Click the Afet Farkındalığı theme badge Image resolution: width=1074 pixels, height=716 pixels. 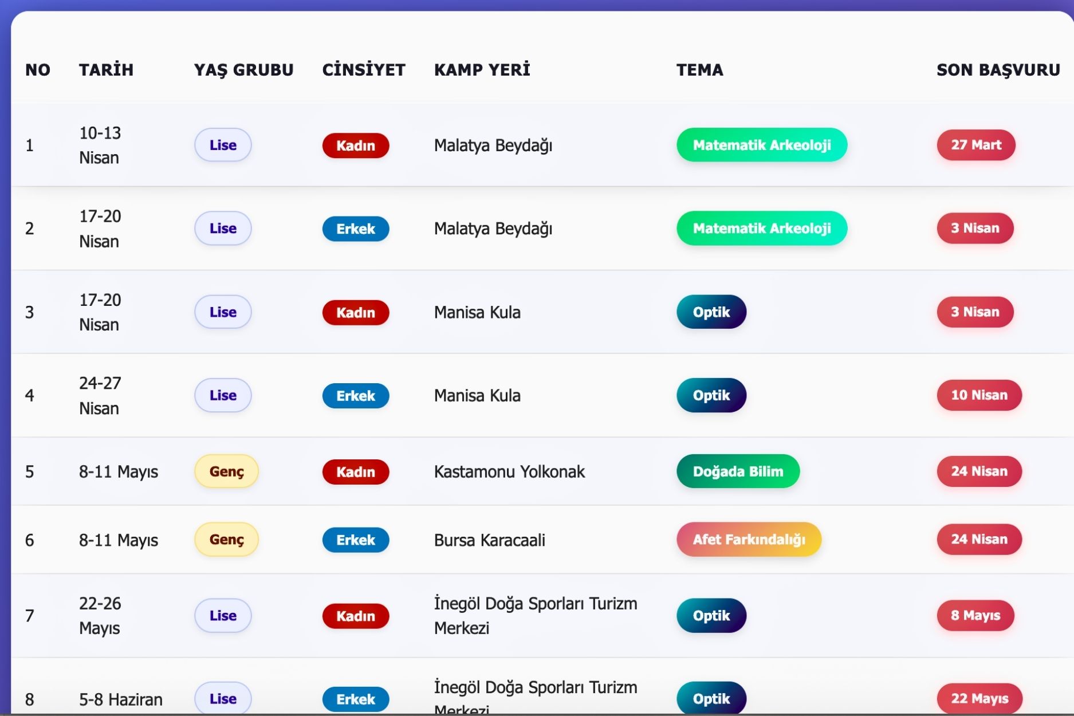coord(748,540)
